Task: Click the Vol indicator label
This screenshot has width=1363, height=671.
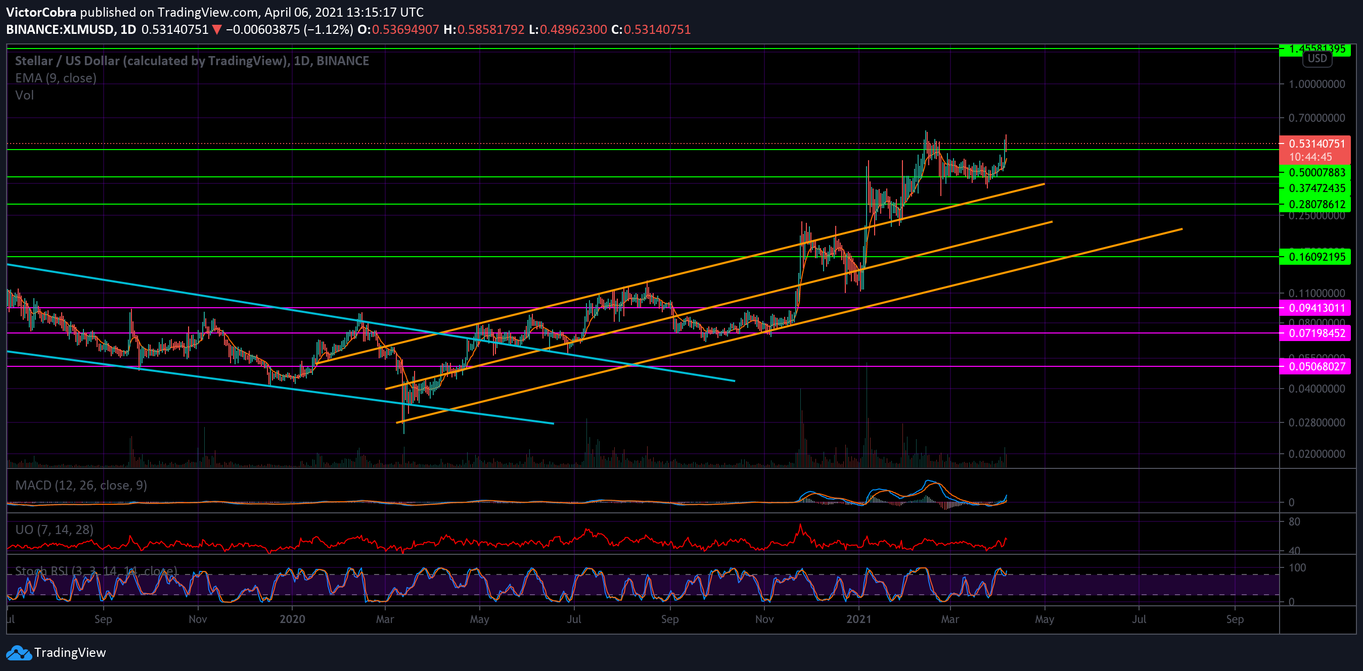Action: click(24, 95)
